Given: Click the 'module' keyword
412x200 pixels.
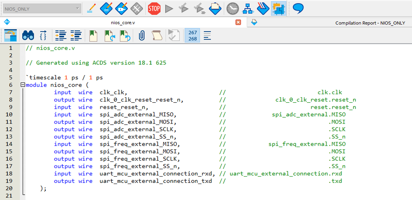Looking at the screenshot, I should [x=36, y=85].
